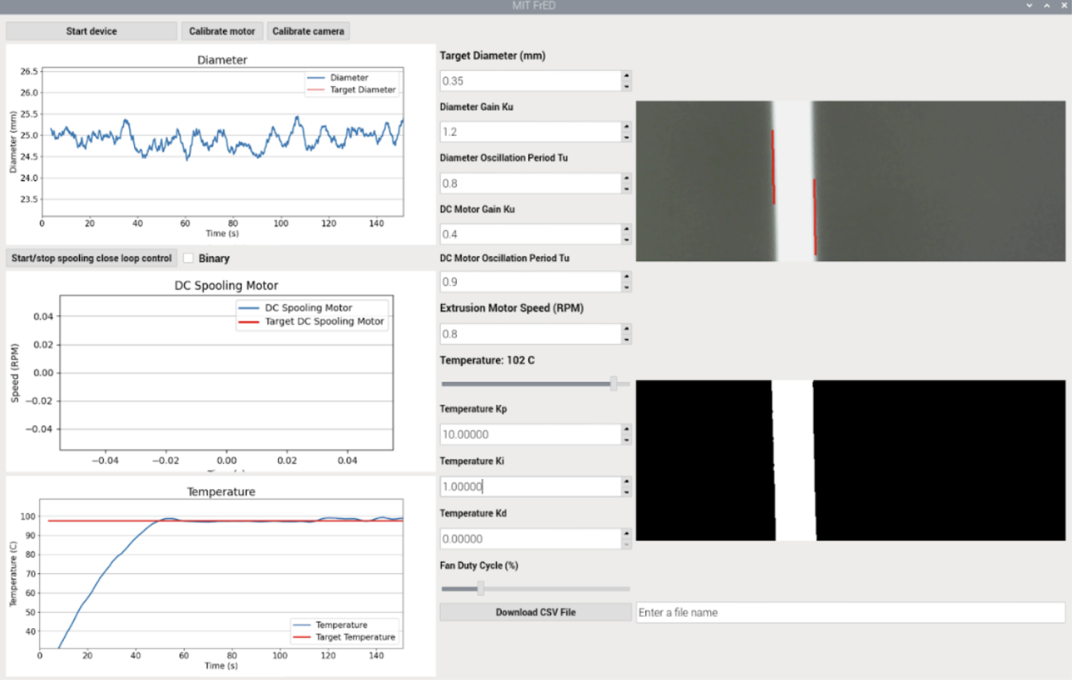Enable the Binary checkbox
Viewport: 1072px width, 680px height.
(188, 258)
